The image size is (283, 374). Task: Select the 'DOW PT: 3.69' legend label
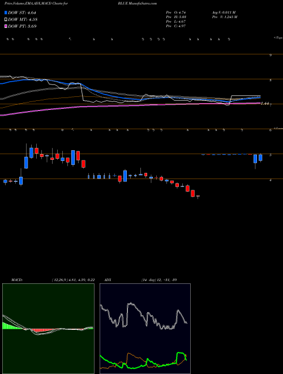[22, 26]
